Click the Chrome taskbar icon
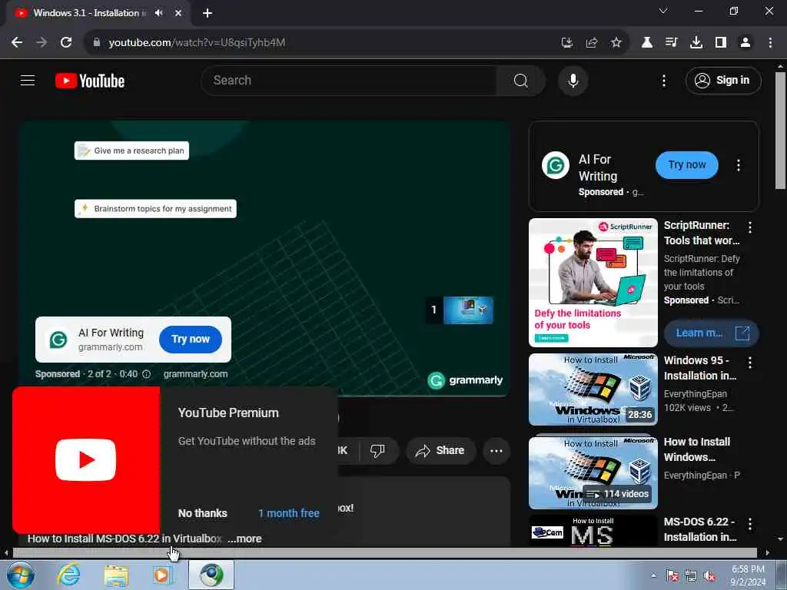787x590 pixels. click(x=211, y=575)
